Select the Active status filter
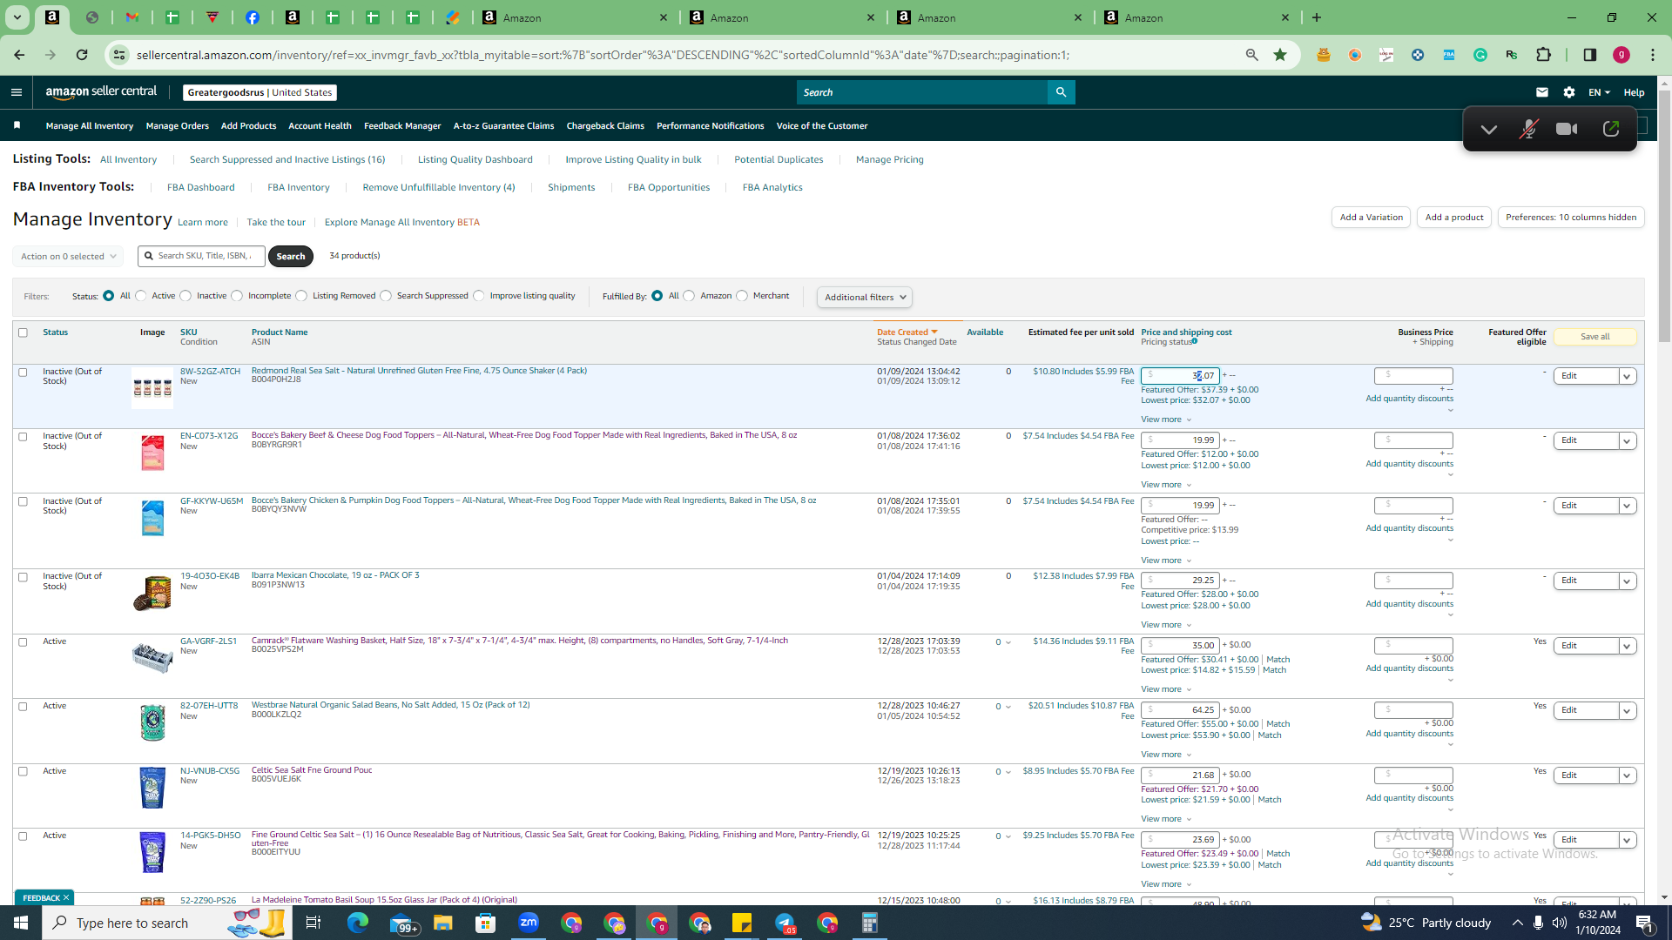This screenshot has width=1672, height=940. [141, 296]
